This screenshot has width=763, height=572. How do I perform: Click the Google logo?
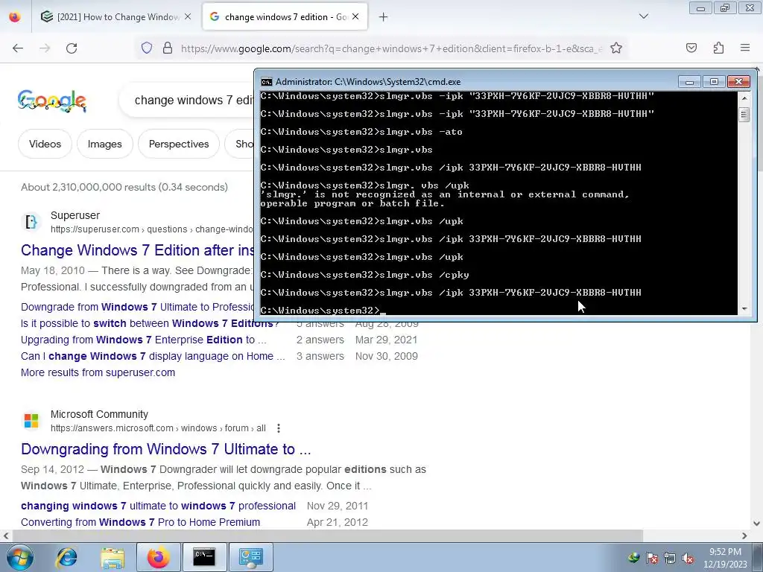point(51,101)
